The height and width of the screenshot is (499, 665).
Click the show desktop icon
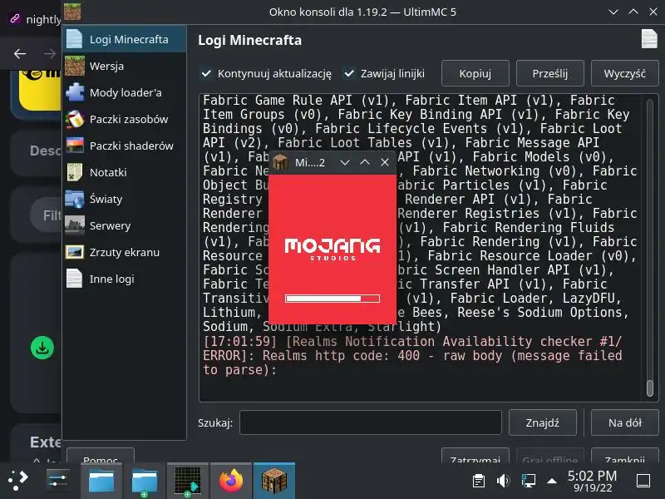[643, 482]
